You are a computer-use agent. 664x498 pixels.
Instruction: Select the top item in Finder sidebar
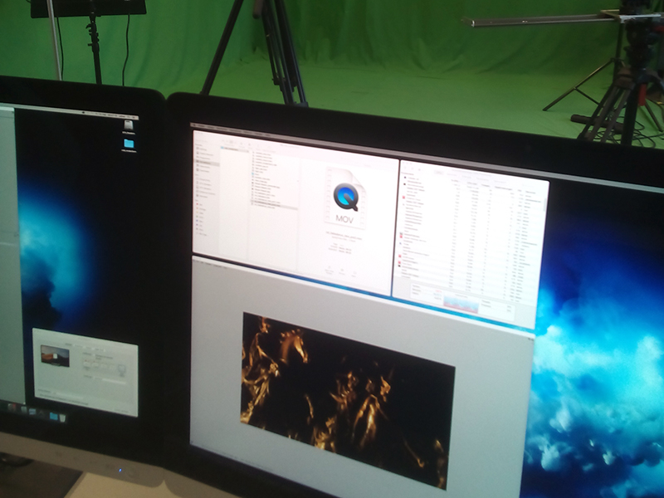(x=202, y=147)
